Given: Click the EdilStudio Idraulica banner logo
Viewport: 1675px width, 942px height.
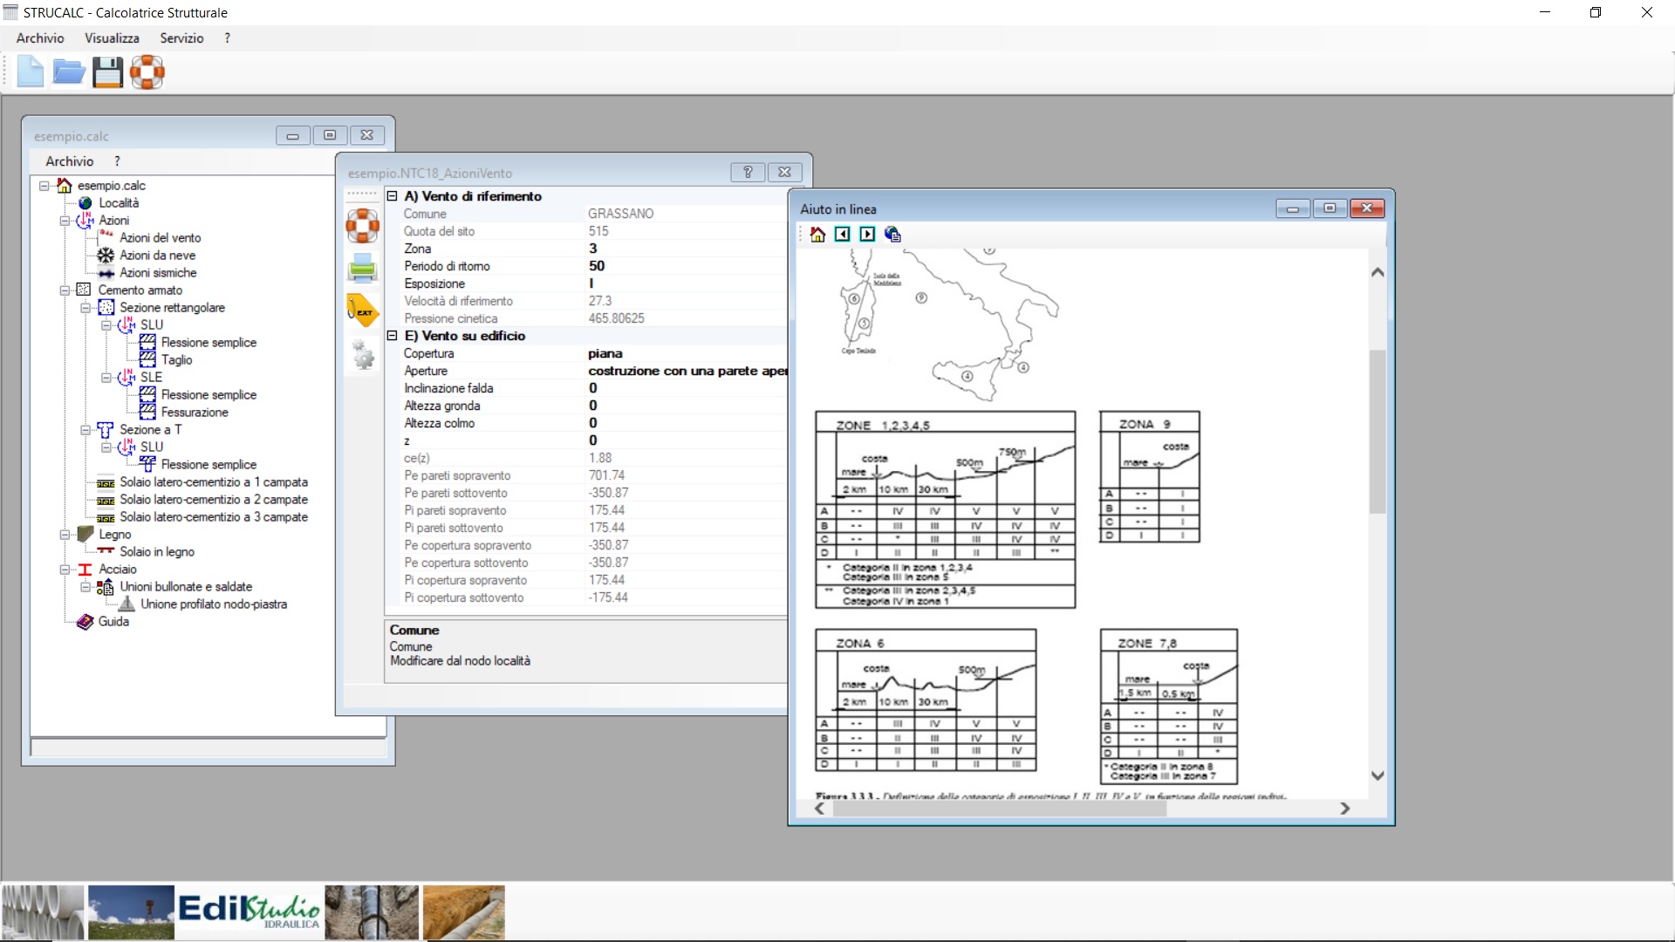Looking at the screenshot, I should 250,912.
